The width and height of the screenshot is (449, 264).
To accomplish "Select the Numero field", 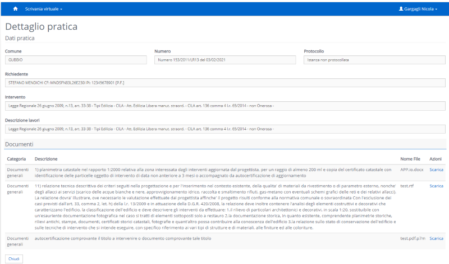I will coord(225,60).
